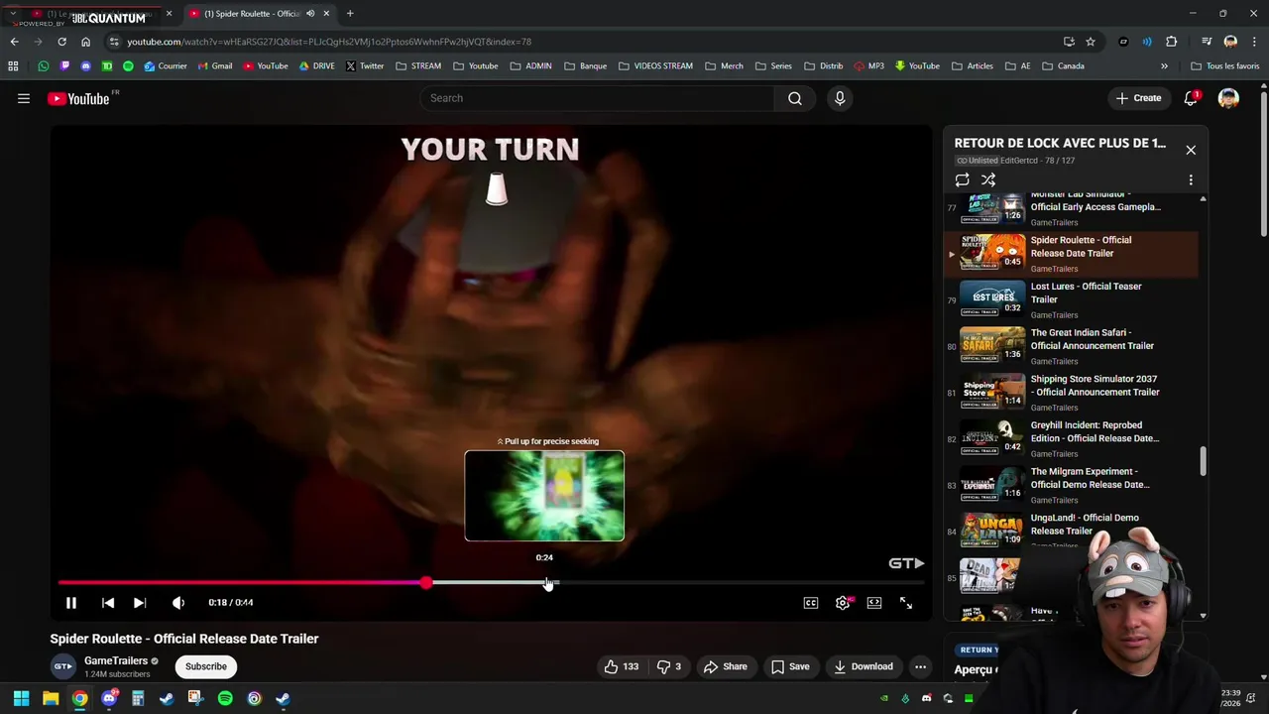The width and height of the screenshot is (1269, 714).
Task: Play Monster Lab Simulator Early Access video
Action: pos(1071,208)
